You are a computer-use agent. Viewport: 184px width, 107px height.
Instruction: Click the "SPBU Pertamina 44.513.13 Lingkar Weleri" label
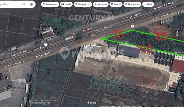tap(13, 89)
